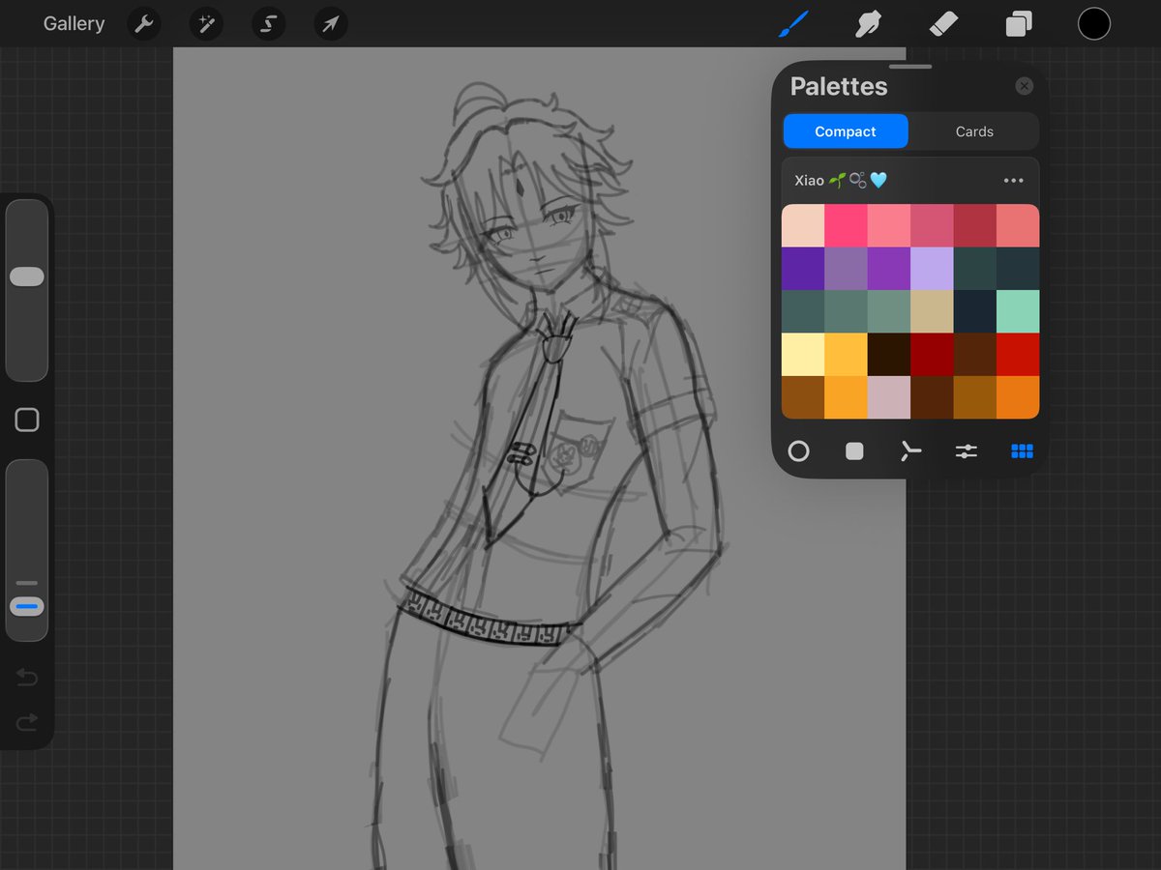Viewport: 1161px width, 870px height.
Task: Grab the Palettes panel drag handle
Action: [x=910, y=67]
